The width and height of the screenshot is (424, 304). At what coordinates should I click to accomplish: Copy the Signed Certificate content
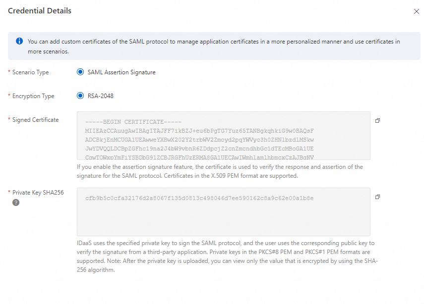pos(378,121)
